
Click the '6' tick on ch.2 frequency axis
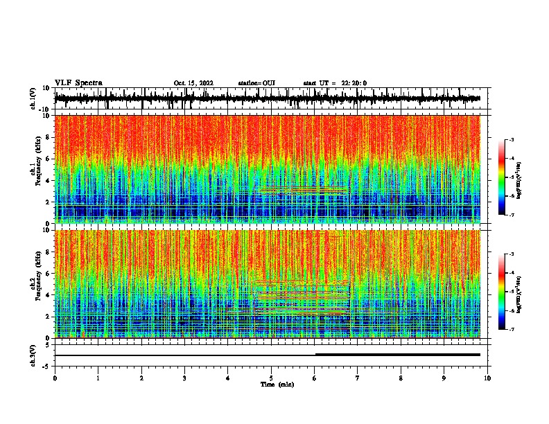pyautogui.click(x=49, y=274)
